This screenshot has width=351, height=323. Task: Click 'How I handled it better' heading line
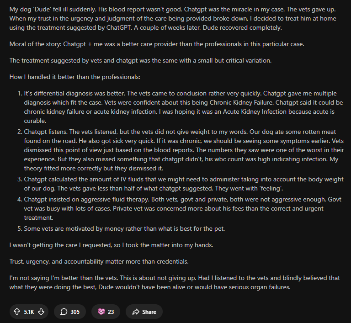(74, 77)
